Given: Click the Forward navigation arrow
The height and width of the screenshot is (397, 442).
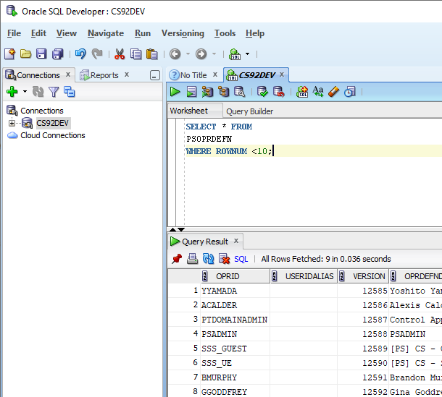Looking at the screenshot, I should (x=201, y=54).
